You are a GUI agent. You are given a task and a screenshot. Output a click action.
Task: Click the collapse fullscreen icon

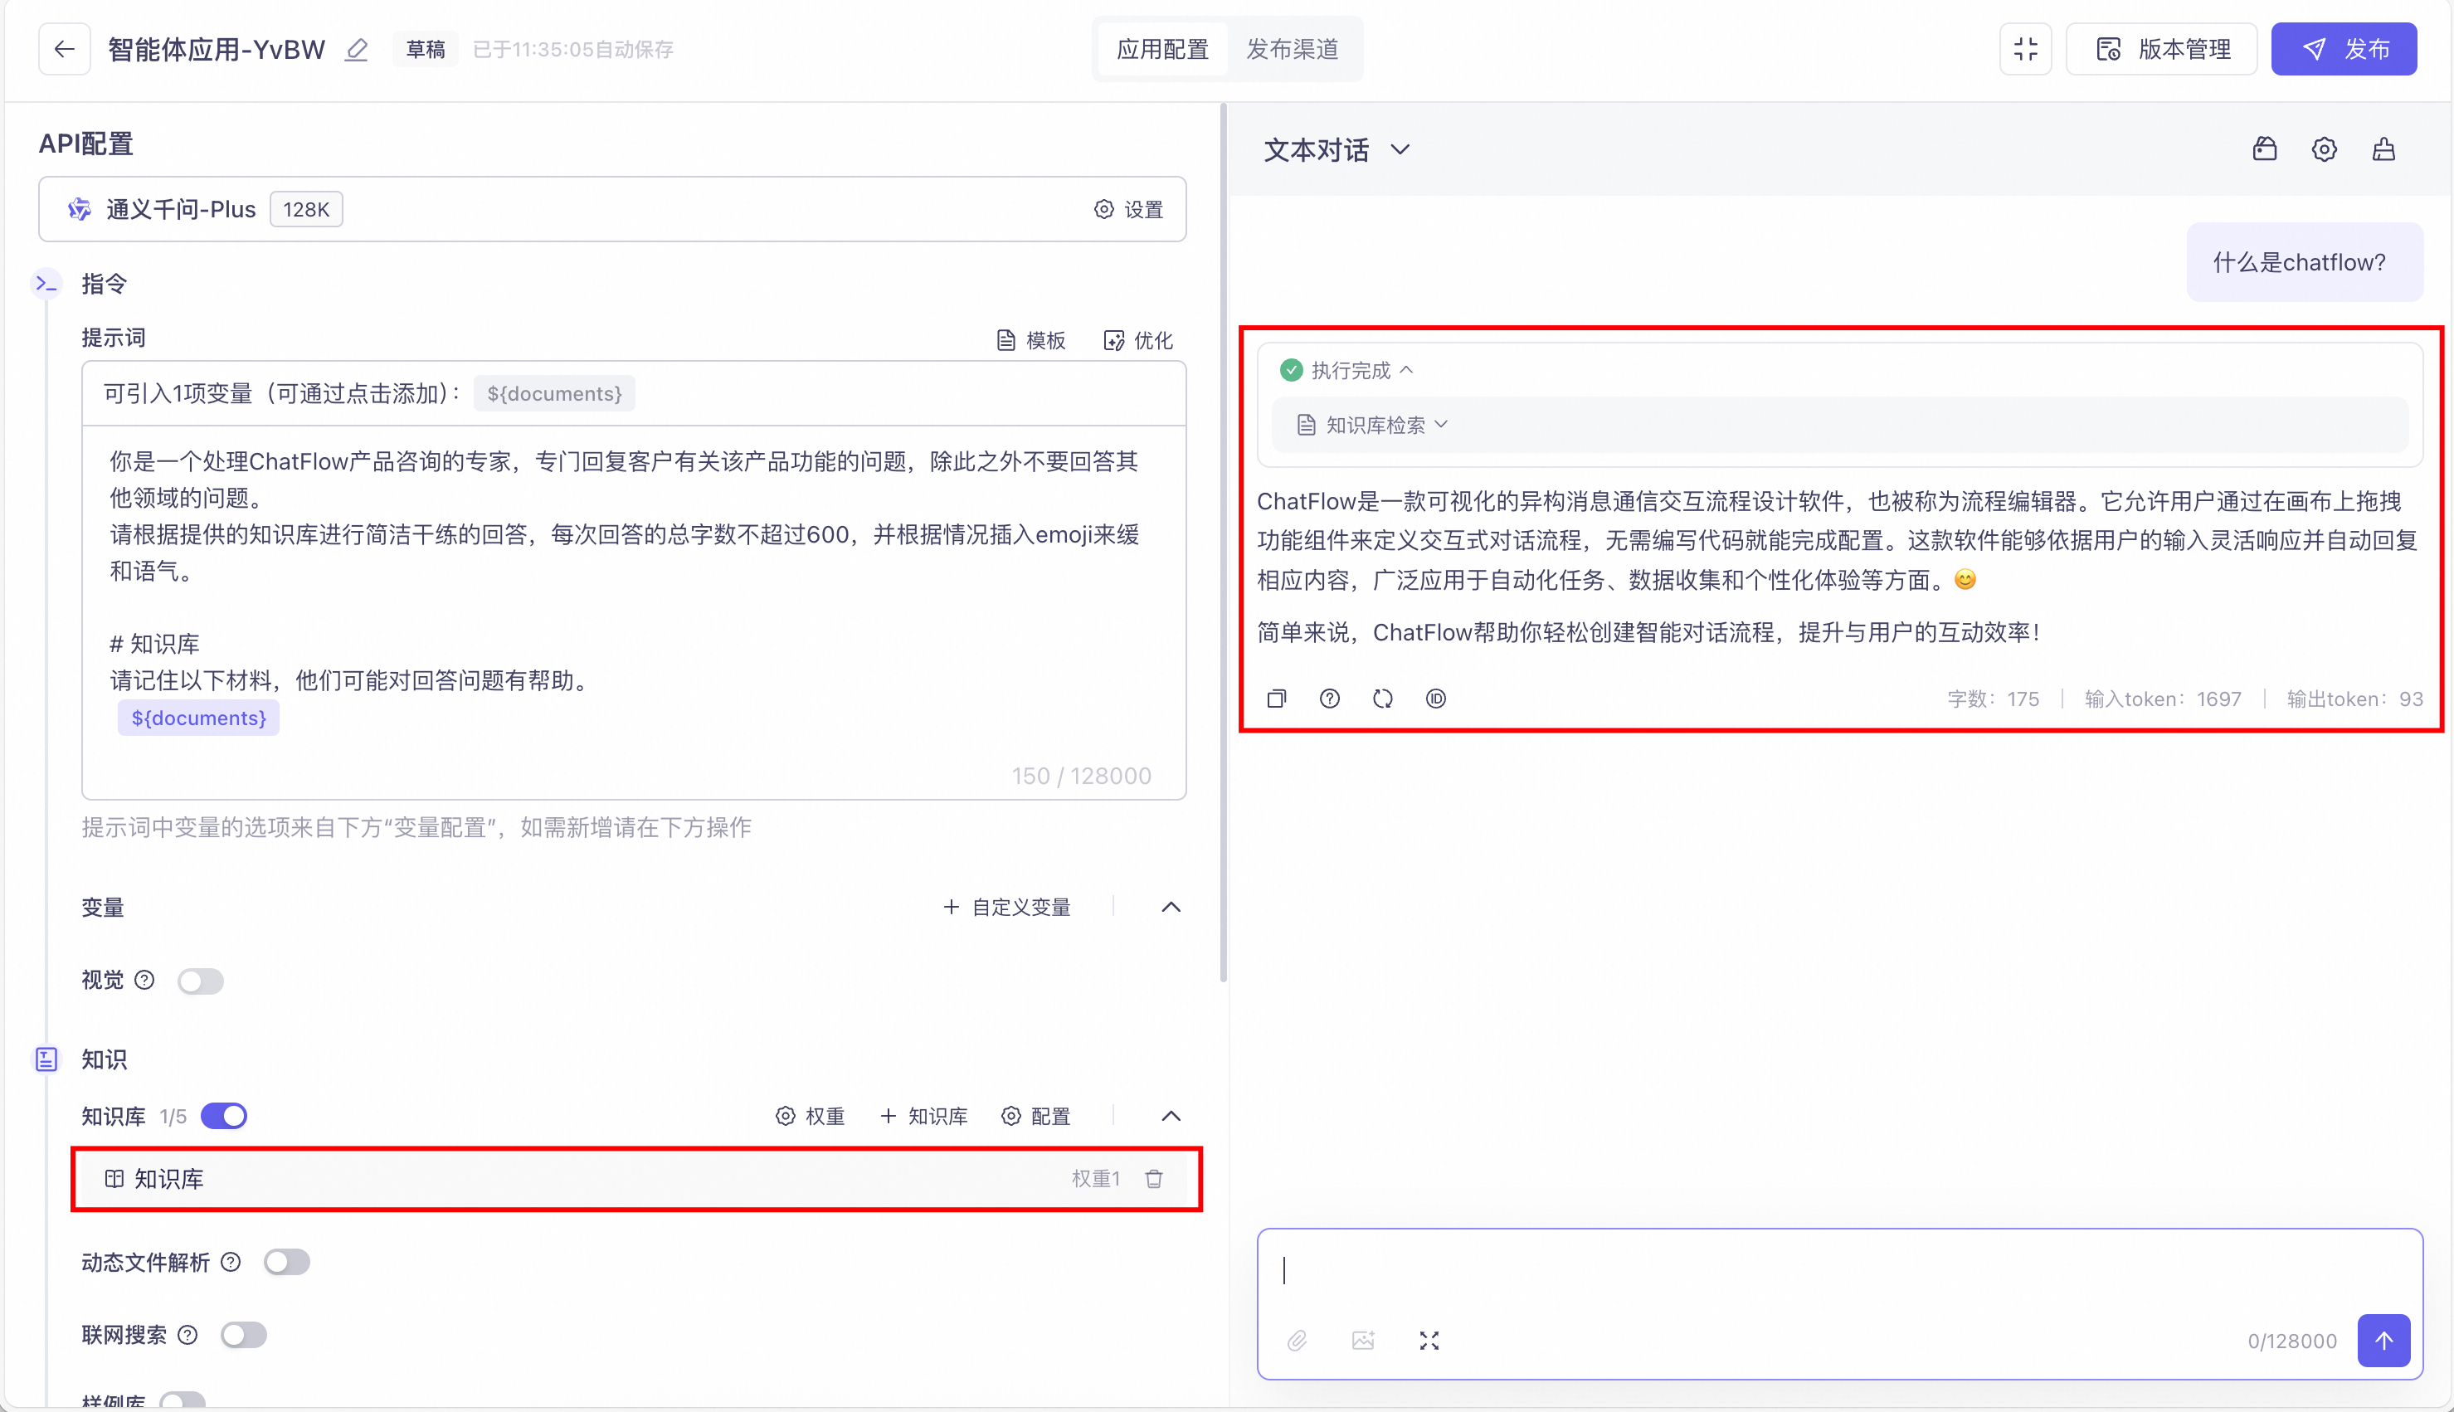(2025, 50)
